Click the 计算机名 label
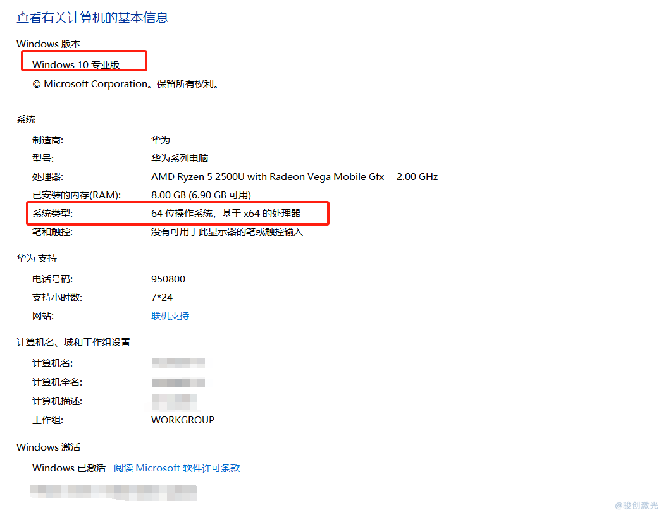 click(x=53, y=363)
